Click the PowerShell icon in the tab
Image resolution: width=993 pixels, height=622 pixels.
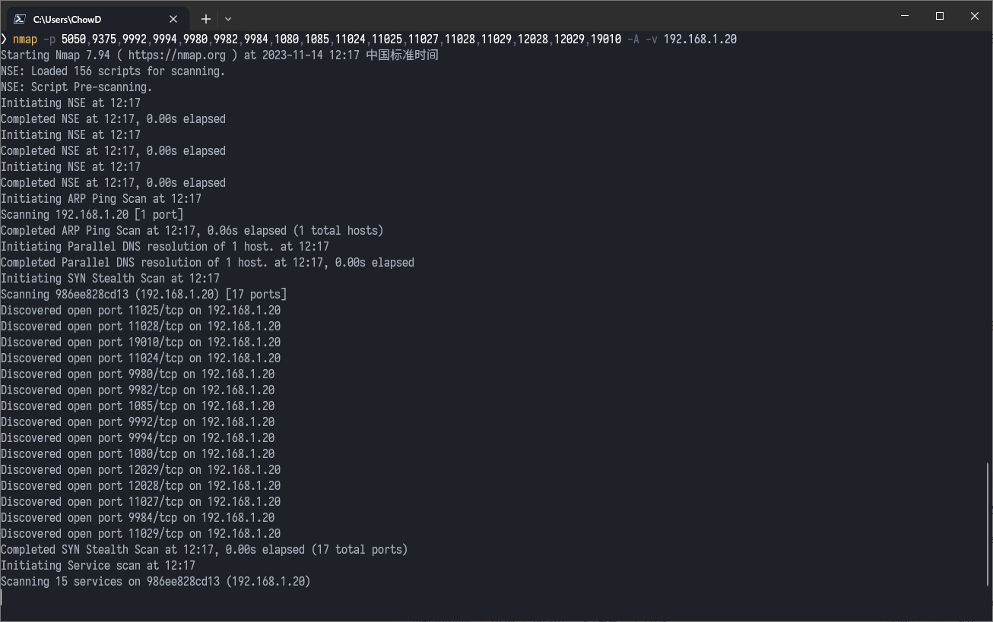20,19
